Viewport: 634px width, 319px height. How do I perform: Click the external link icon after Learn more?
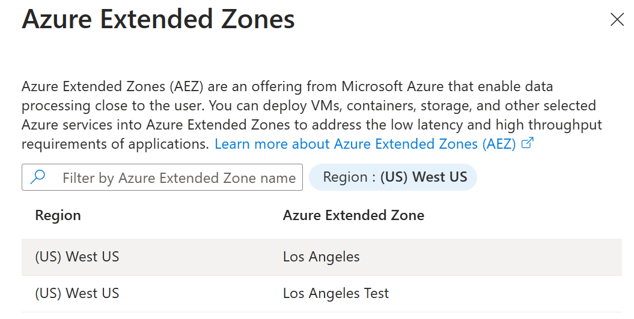528,143
